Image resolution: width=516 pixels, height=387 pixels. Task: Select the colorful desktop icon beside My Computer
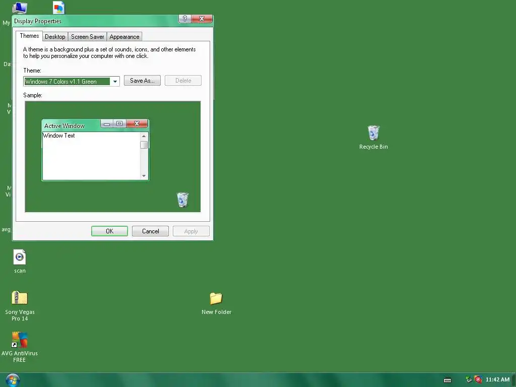click(x=58, y=8)
